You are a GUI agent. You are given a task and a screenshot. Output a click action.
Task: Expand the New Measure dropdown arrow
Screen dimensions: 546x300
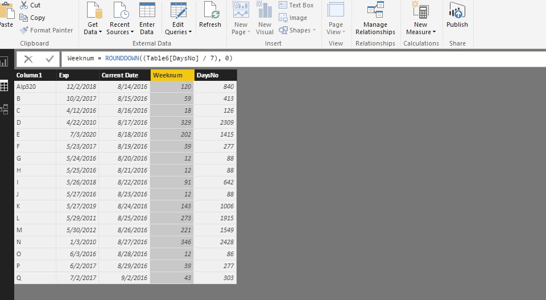(x=434, y=32)
